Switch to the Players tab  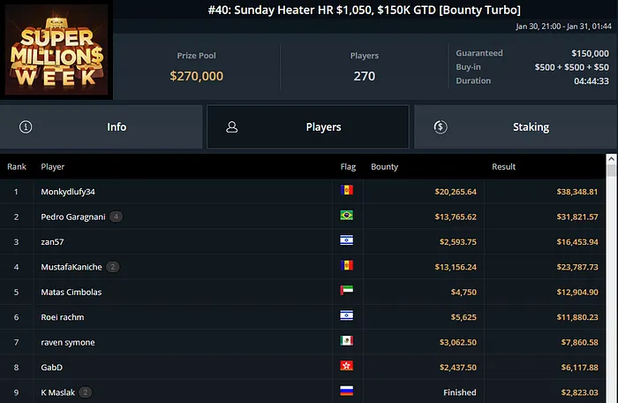pos(307,127)
